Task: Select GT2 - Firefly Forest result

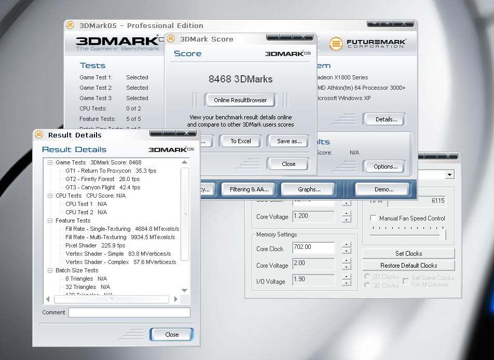Action: tap(102, 179)
